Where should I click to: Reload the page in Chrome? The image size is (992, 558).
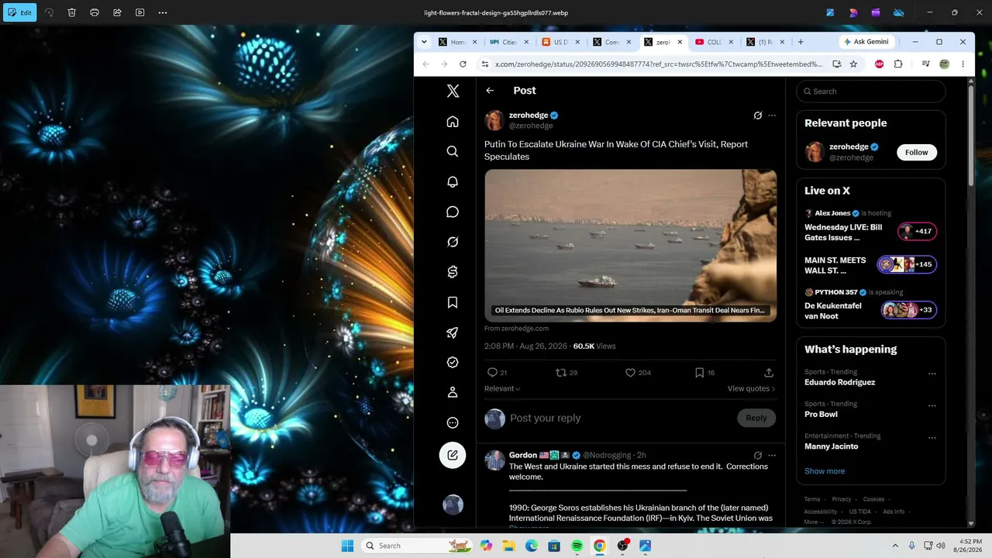(x=463, y=64)
